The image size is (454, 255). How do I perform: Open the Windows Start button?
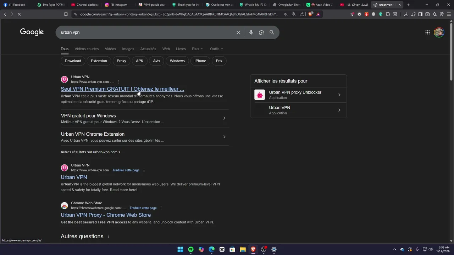(x=180, y=249)
